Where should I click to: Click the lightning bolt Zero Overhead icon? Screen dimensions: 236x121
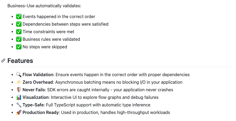click(19, 82)
